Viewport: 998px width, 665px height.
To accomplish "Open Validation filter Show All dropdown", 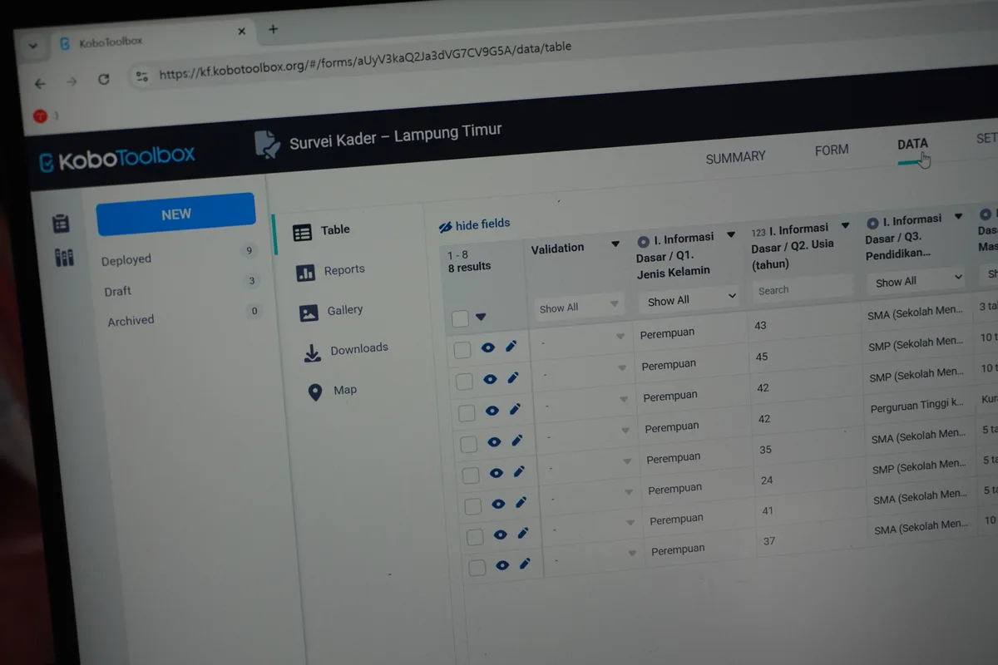I will 579,307.
